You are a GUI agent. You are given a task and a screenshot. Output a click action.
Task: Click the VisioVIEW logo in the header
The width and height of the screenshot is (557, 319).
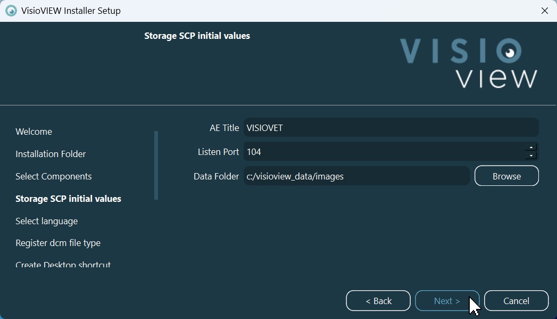468,63
